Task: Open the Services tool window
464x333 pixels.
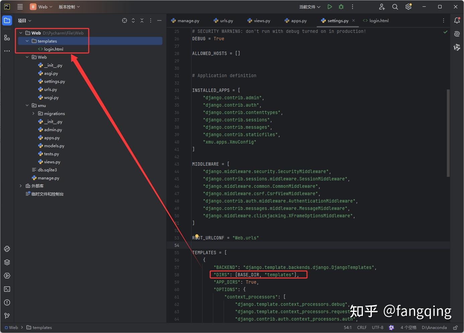Action: click(x=7, y=276)
